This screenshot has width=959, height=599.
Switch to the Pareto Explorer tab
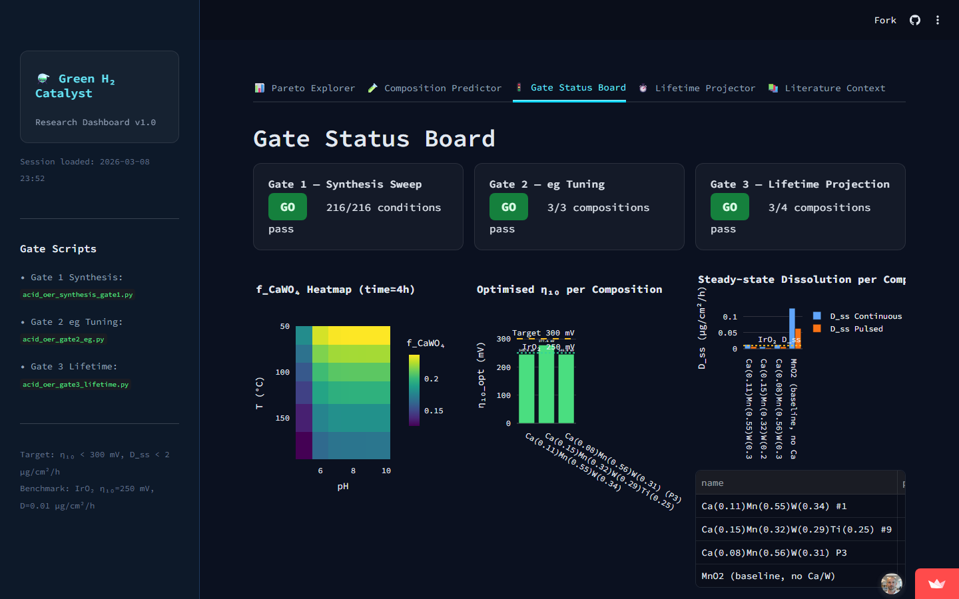[x=305, y=88]
